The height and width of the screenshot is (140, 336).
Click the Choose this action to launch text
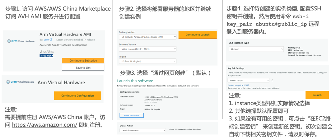point(185,129)
